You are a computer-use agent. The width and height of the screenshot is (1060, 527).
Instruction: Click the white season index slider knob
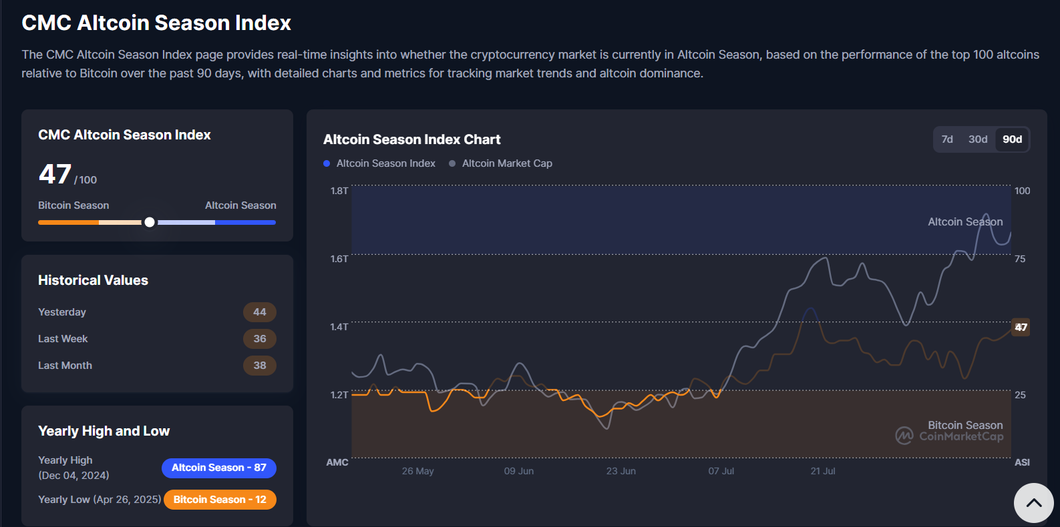pyautogui.click(x=150, y=222)
